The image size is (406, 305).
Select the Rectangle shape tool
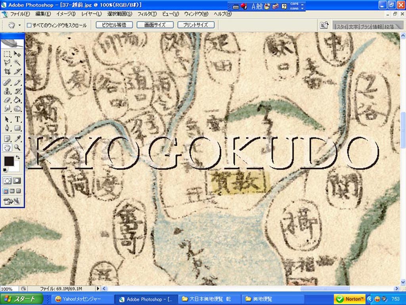(17, 128)
